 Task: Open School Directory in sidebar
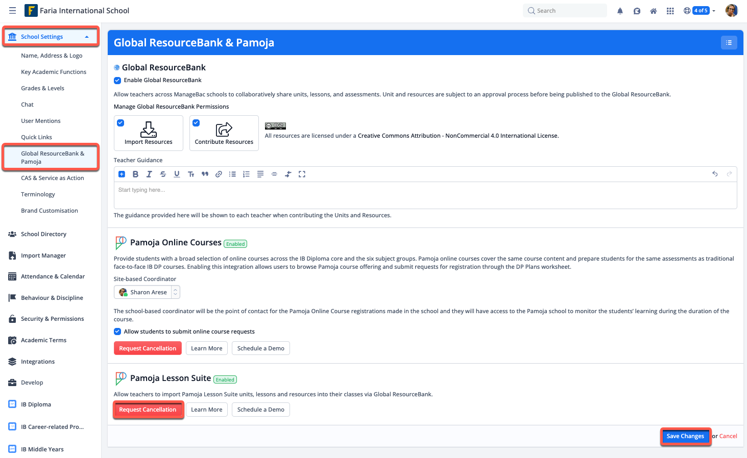[x=43, y=234]
